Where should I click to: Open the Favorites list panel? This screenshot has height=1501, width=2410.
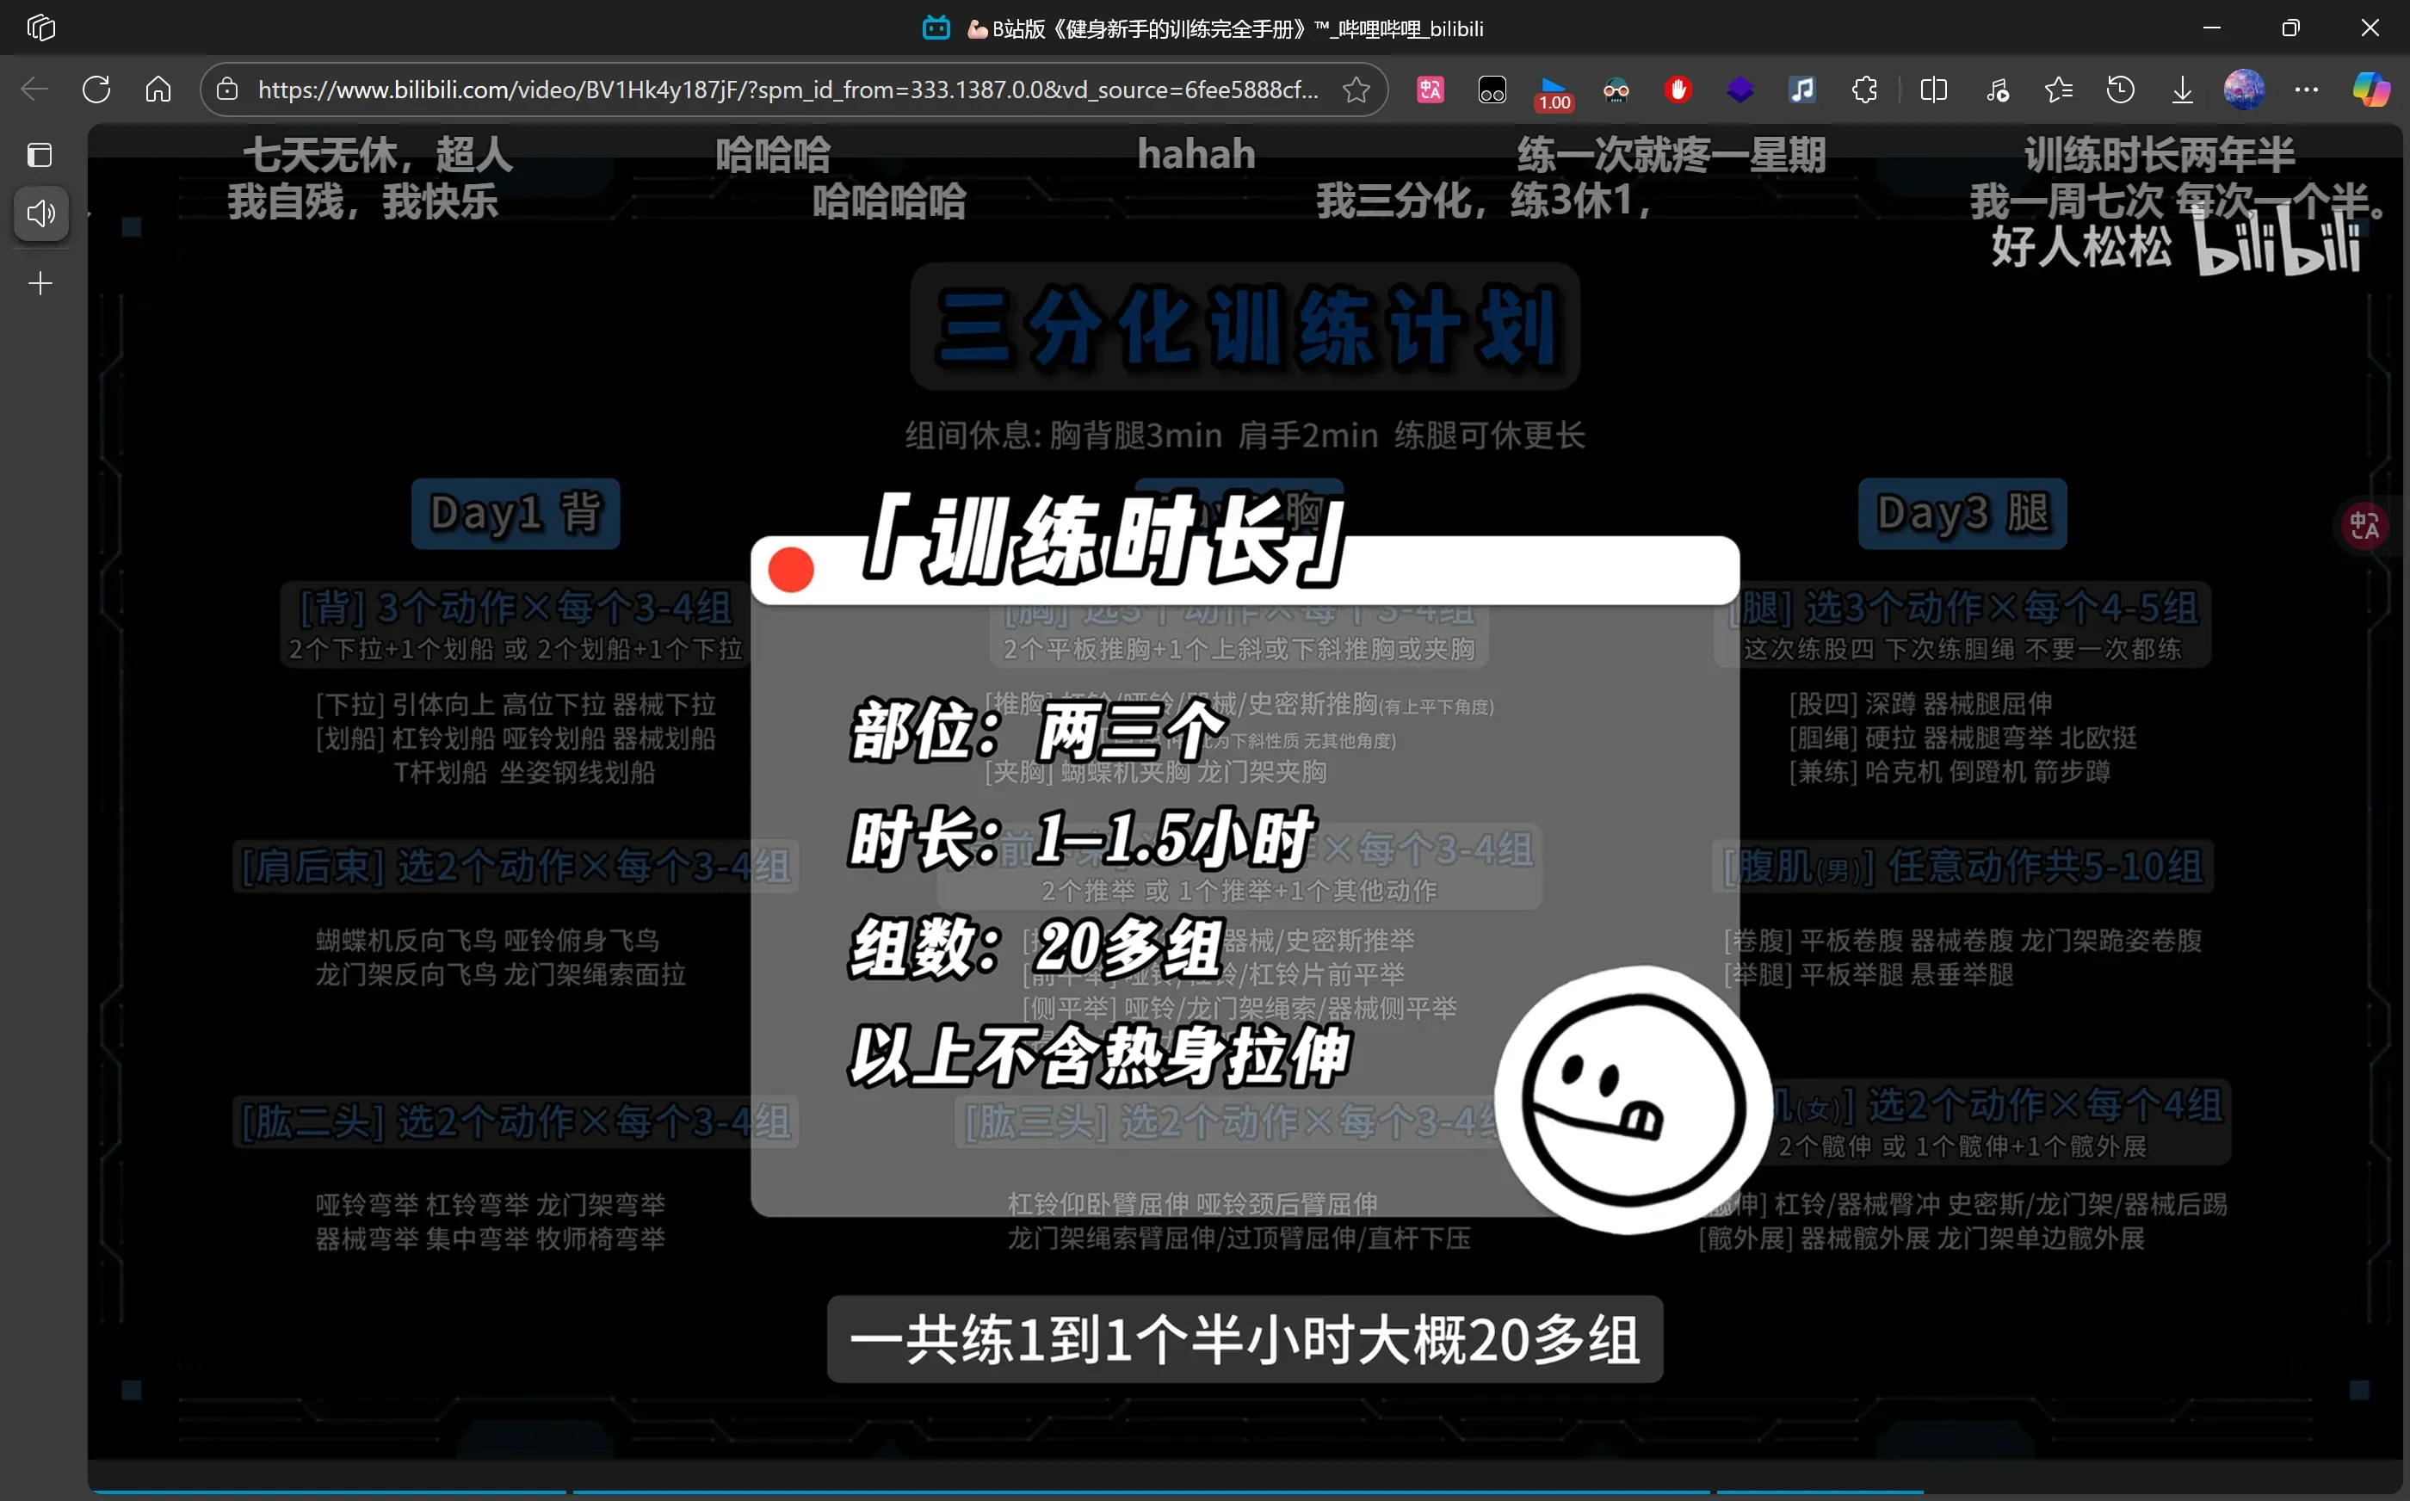[2059, 90]
